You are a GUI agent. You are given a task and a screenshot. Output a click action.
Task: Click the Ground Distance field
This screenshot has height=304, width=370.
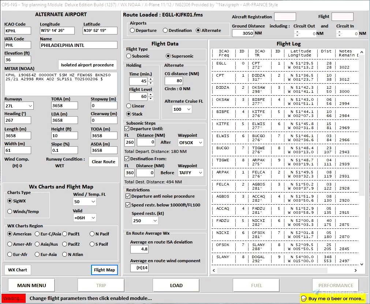243,33
